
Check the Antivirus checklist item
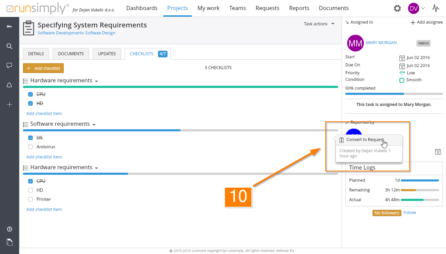pos(31,147)
